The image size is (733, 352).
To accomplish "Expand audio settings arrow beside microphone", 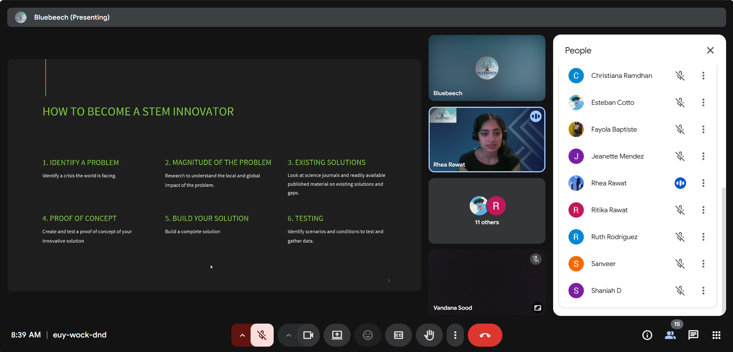I will click(242, 335).
